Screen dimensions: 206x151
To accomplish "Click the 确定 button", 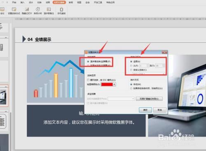I will 145,110.
